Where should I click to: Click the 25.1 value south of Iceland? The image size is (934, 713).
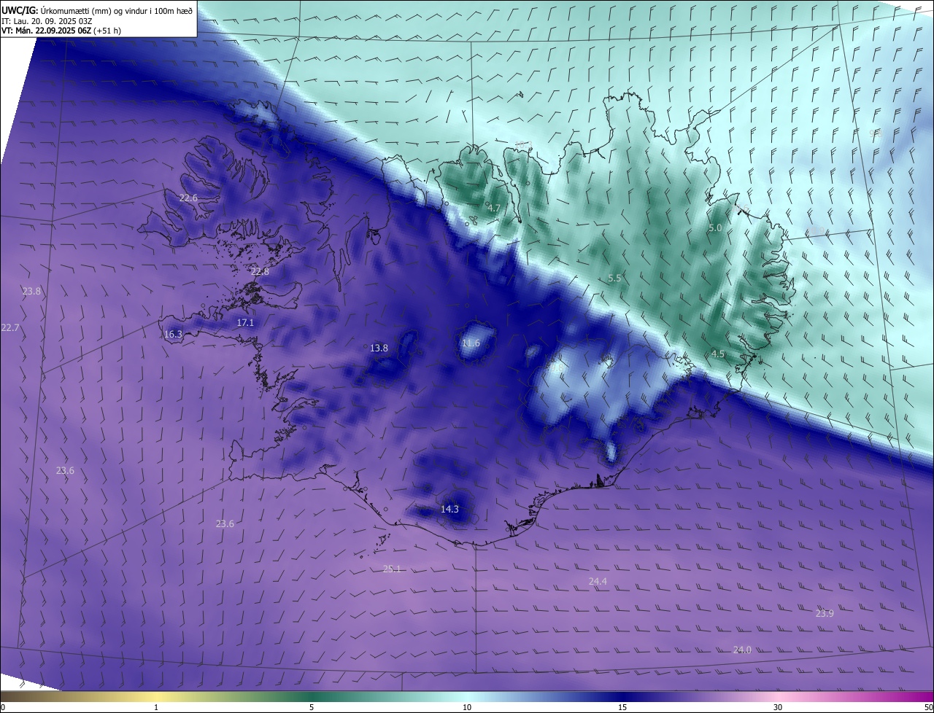click(x=392, y=569)
